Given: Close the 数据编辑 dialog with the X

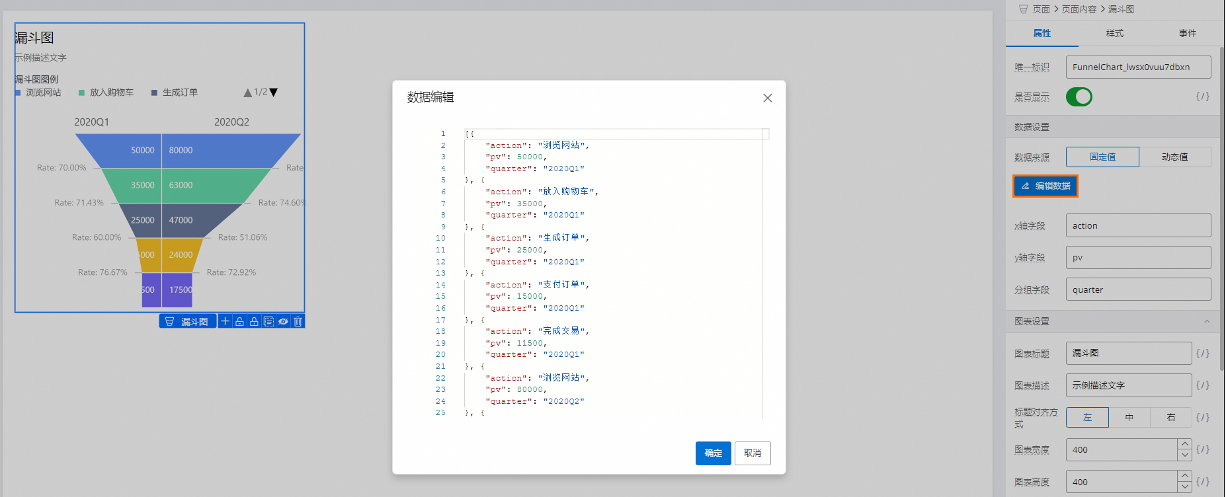Looking at the screenshot, I should pyautogui.click(x=767, y=98).
